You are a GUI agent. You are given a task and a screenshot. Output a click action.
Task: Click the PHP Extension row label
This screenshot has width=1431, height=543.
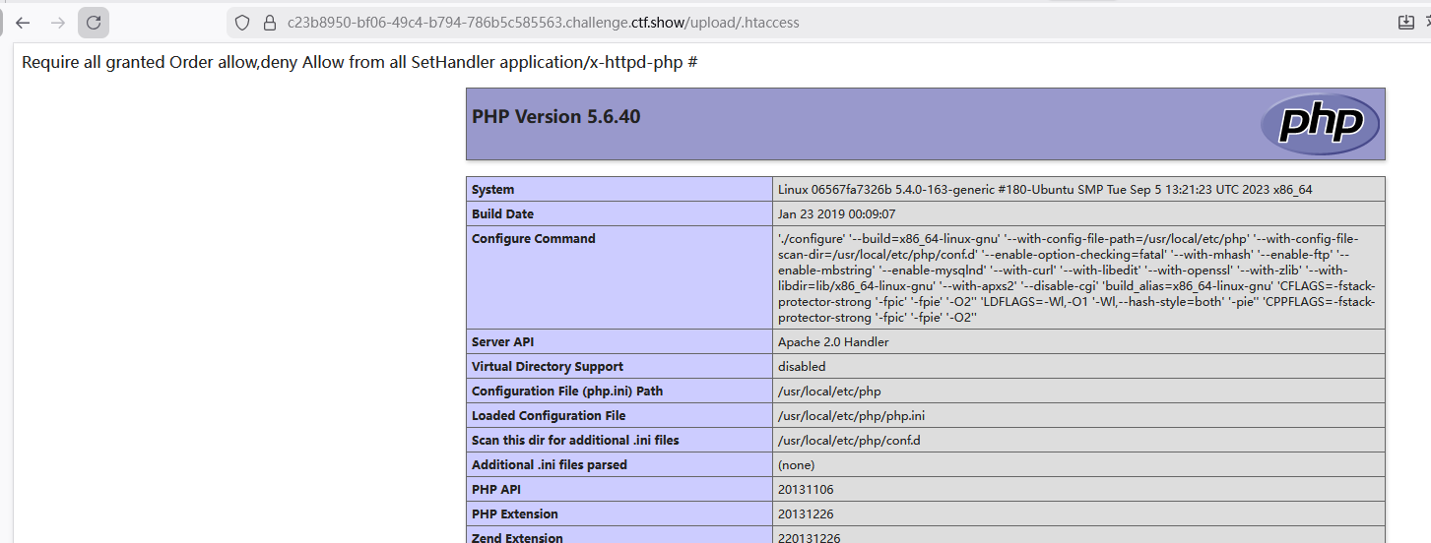514,514
